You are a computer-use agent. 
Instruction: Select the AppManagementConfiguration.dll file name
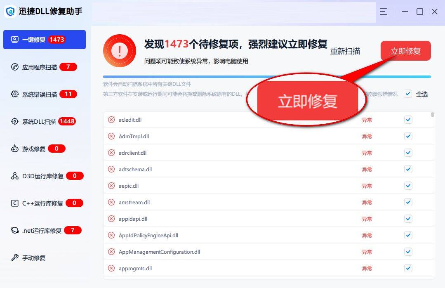click(159, 252)
